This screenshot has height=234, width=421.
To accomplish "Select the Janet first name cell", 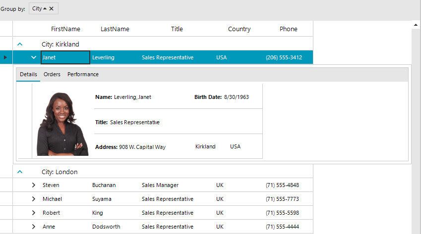I will (x=65, y=57).
